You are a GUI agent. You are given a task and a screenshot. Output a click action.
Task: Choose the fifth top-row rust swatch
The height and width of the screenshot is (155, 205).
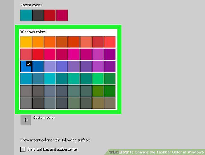point(74,42)
